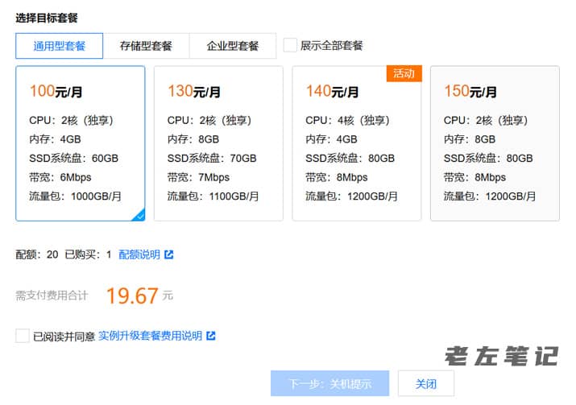
Task: Open the 实例升级套餐费用说明 link
Action: [x=150, y=336]
